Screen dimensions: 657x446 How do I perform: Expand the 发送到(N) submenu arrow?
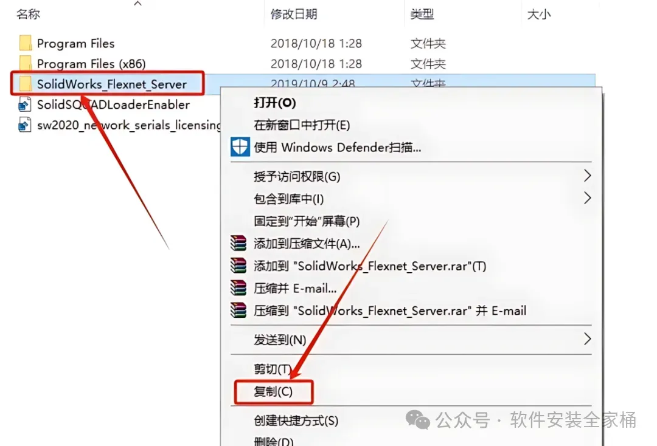click(588, 339)
